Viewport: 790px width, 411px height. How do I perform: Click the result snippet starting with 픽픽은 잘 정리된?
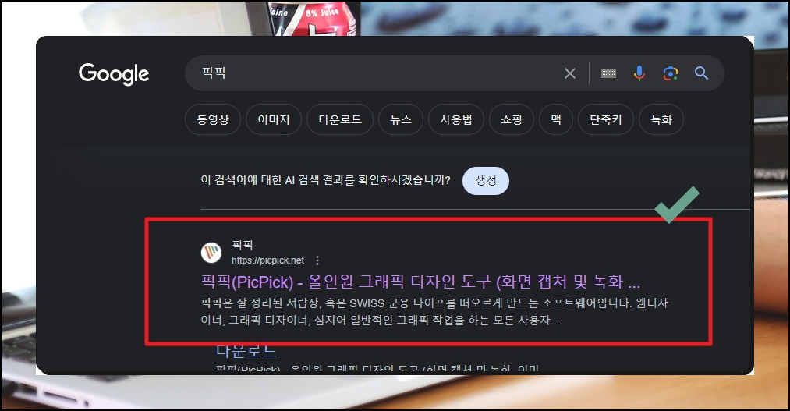(x=434, y=312)
